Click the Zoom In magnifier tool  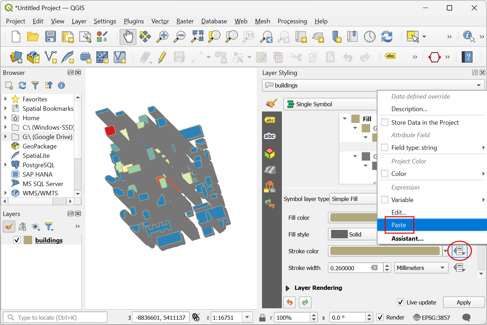pyautogui.click(x=162, y=37)
